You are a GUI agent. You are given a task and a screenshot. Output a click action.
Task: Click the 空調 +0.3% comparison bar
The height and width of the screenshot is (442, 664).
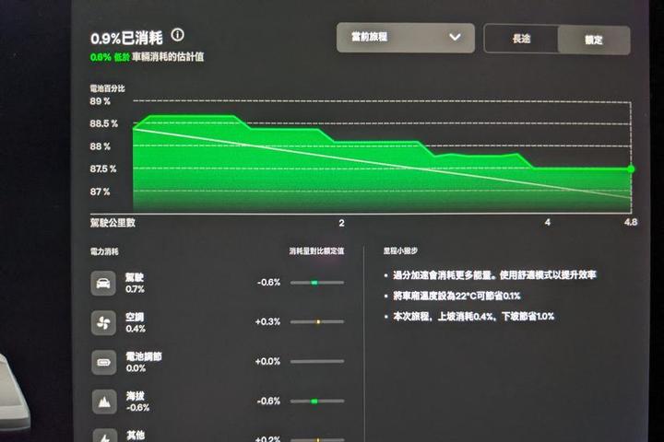click(316, 322)
